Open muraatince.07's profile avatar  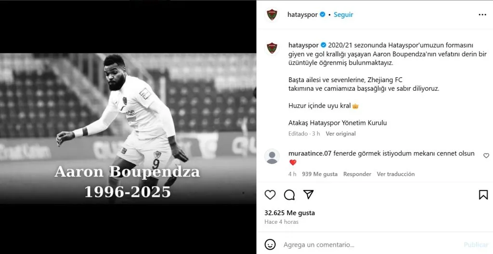pyautogui.click(x=272, y=156)
